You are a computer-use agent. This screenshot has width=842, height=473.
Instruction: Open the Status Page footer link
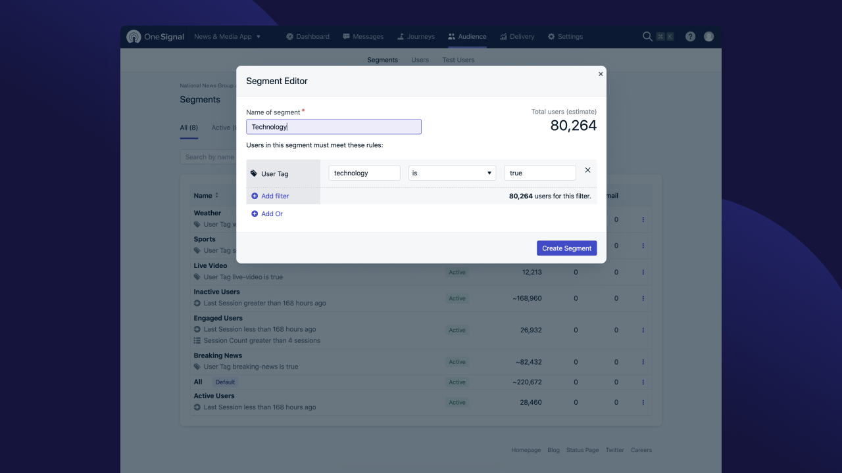(x=583, y=450)
